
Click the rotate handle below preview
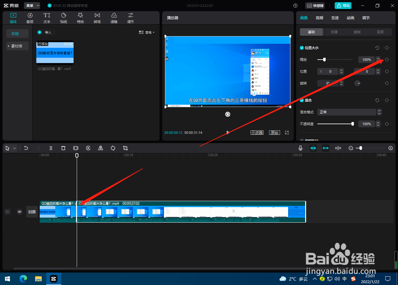point(228,114)
